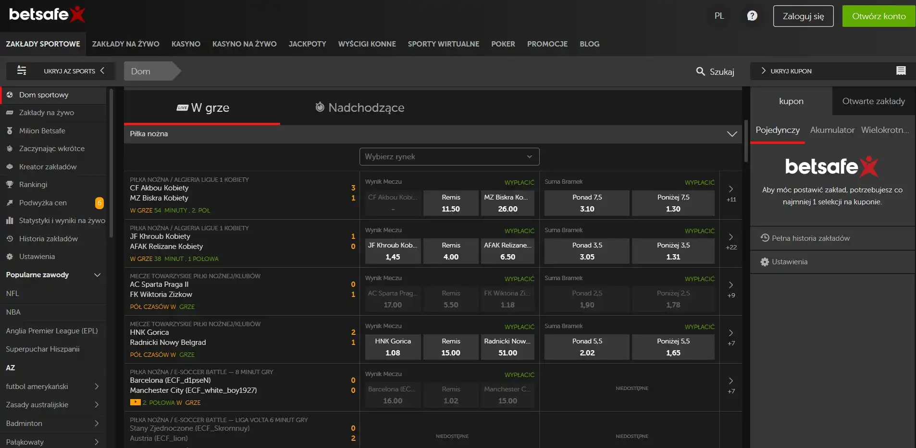The width and height of the screenshot is (916, 448).
Task: Go to Jackpoty section
Action: (x=307, y=44)
